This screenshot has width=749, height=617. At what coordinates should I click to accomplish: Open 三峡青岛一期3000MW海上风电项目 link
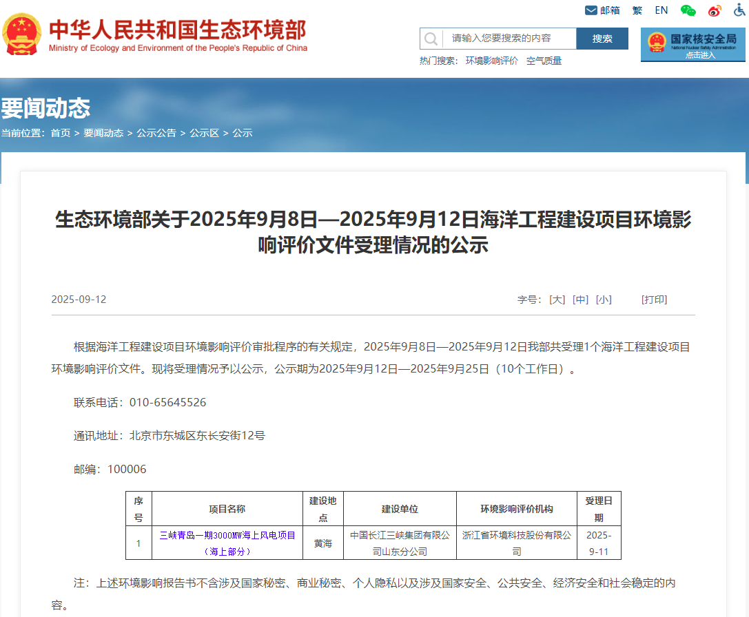(x=227, y=535)
